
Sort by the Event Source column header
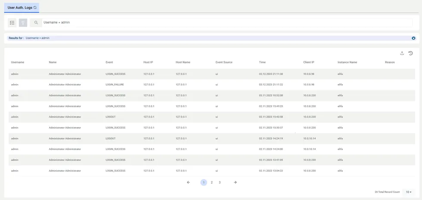point(224,62)
